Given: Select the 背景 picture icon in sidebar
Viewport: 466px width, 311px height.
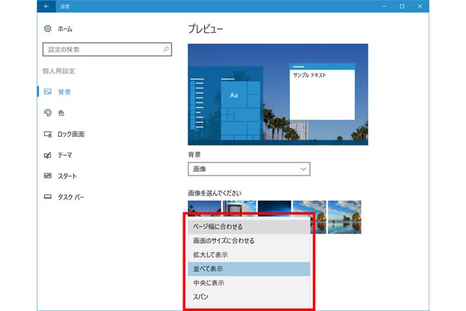Looking at the screenshot, I should pyautogui.click(x=48, y=93).
